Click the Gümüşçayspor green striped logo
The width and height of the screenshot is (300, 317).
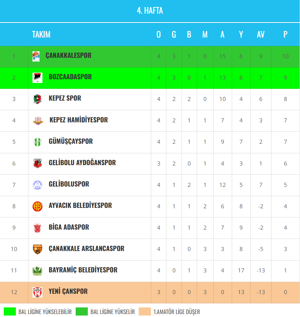(x=37, y=142)
